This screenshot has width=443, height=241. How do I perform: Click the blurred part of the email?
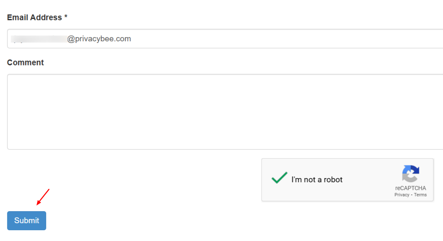39,39
